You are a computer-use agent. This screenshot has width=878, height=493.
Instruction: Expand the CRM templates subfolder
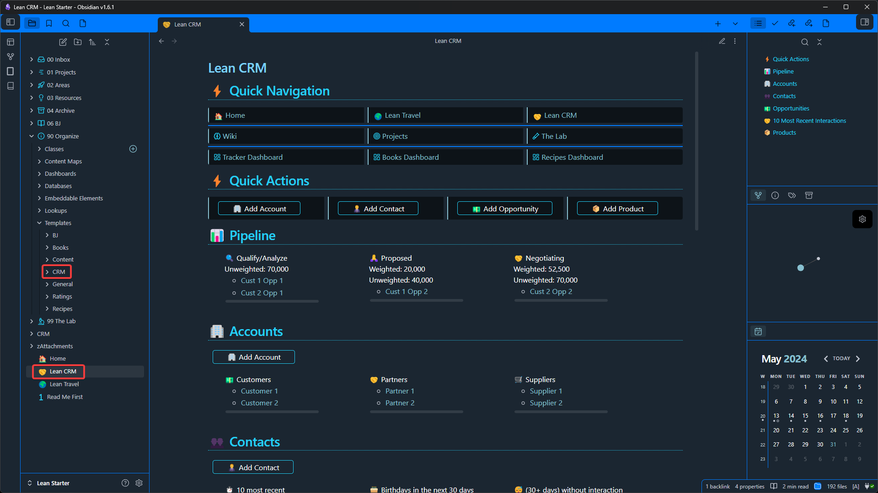pyautogui.click(x=47, y=272)
